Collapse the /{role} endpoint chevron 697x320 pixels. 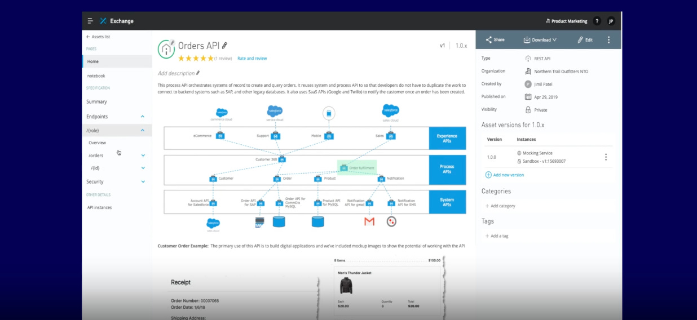(143, 130)
